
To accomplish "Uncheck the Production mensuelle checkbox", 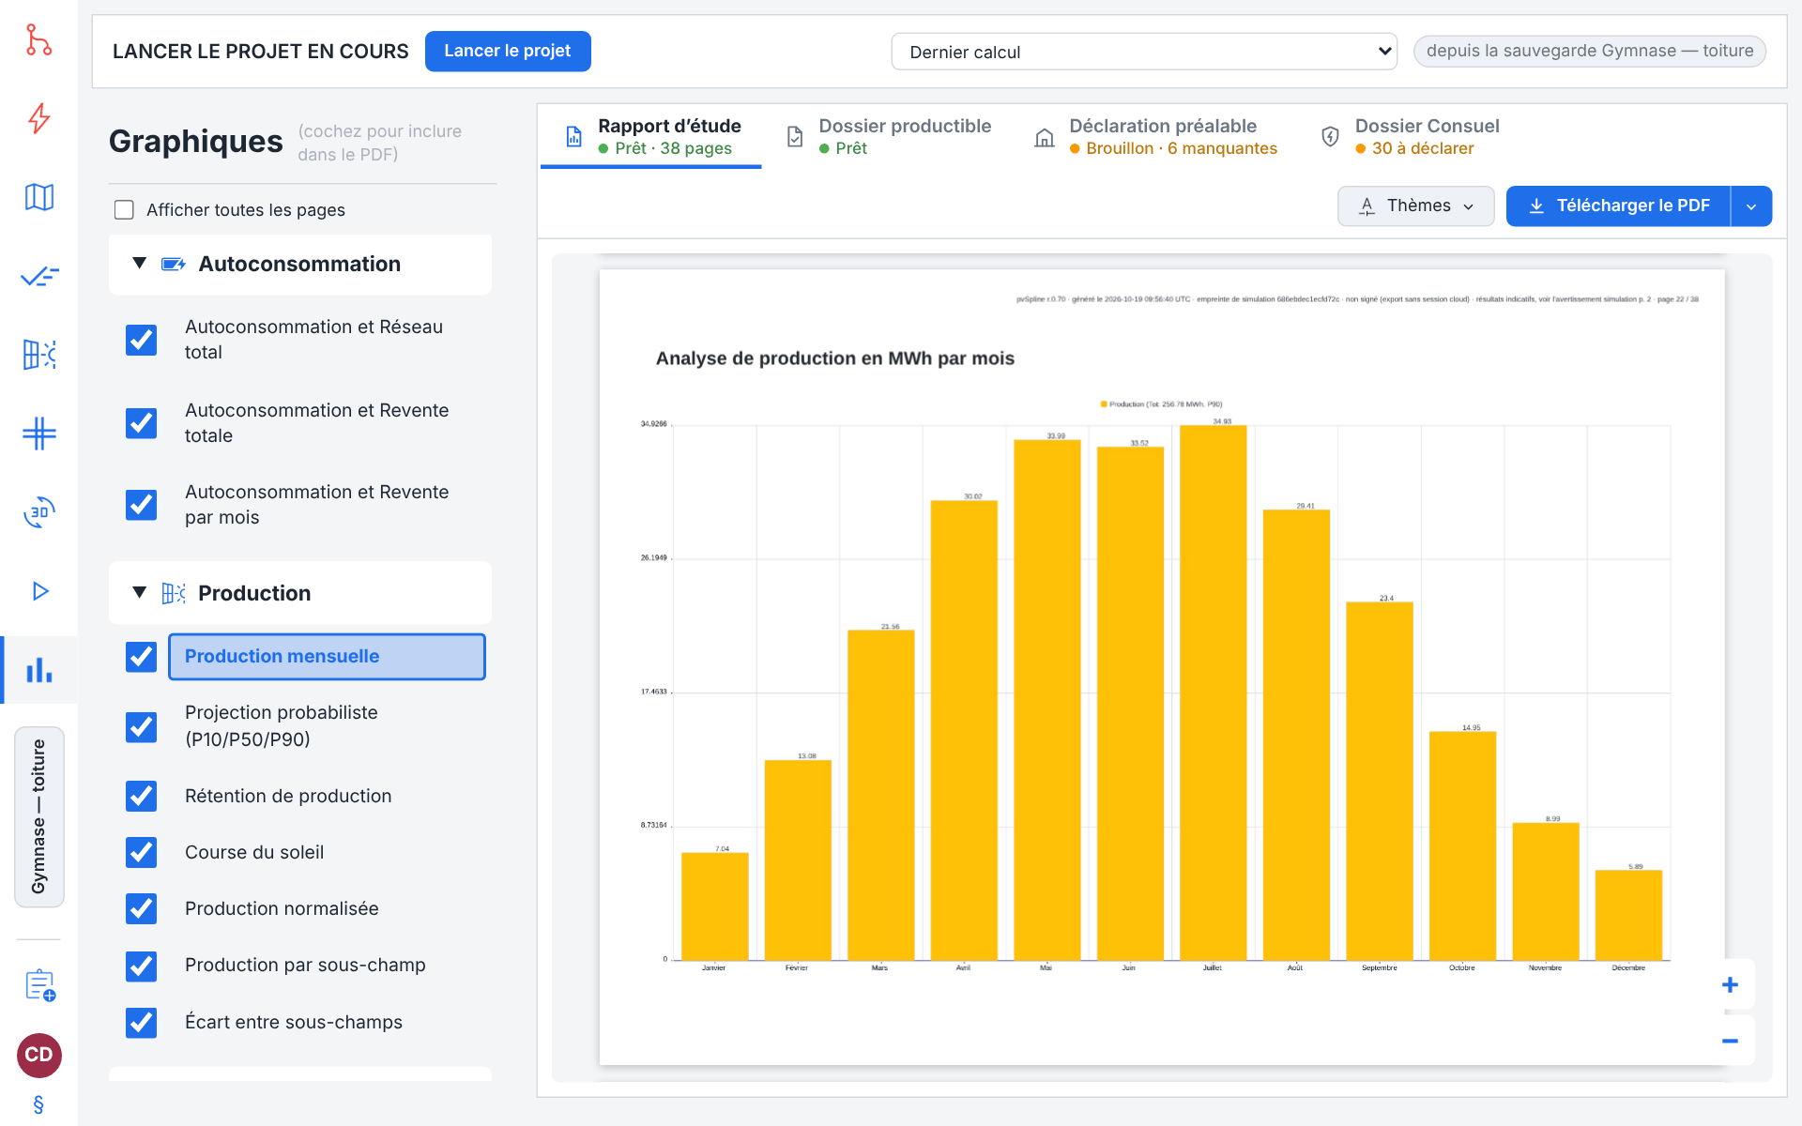I will click(x=142, y=657).
